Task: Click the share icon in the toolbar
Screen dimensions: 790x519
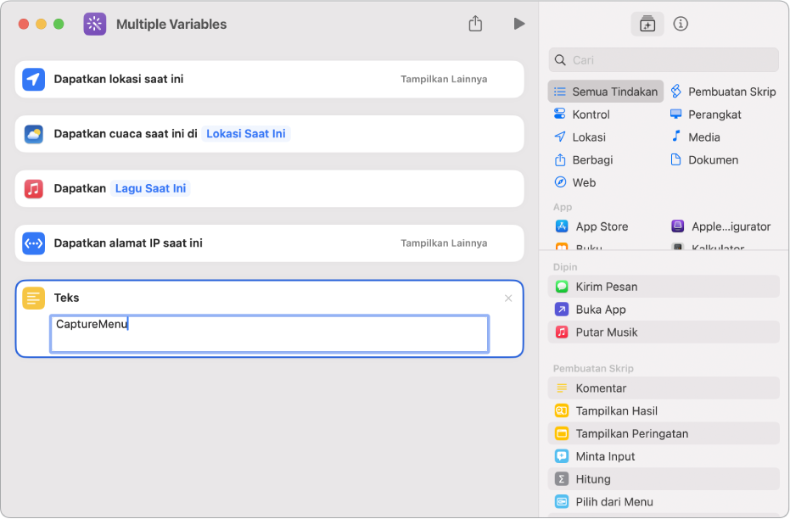Action: (x=475, y=24)
